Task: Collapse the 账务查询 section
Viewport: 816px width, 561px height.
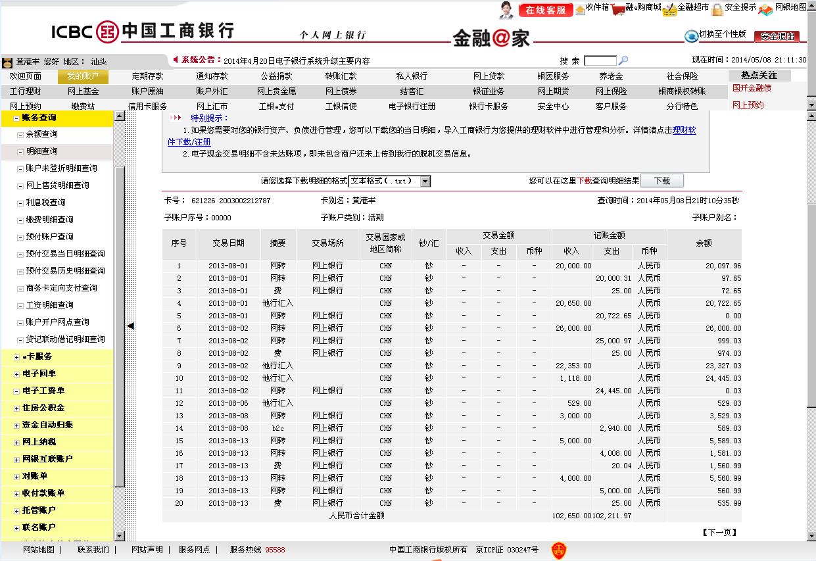Action: 16,118
